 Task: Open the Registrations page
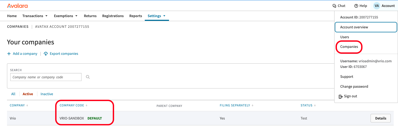click(x=113, y=16)
